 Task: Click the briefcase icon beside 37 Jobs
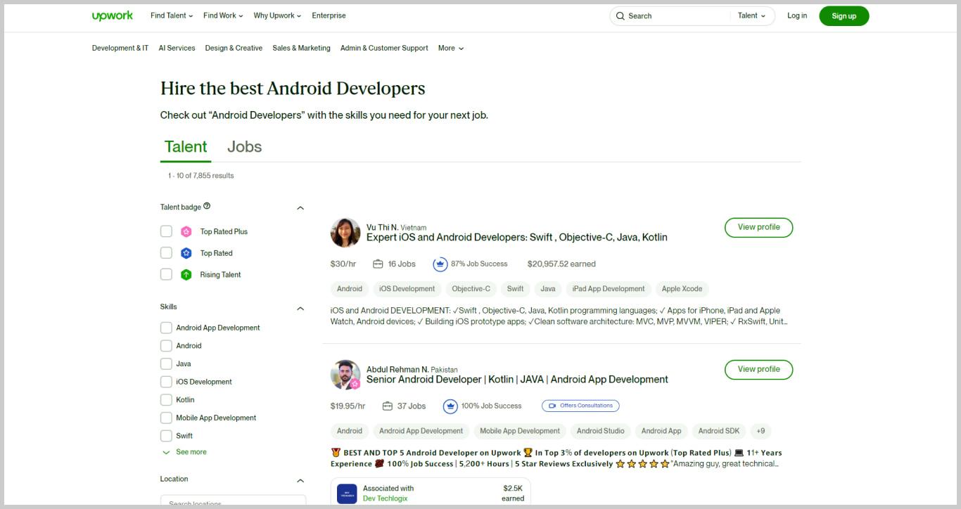387,406
